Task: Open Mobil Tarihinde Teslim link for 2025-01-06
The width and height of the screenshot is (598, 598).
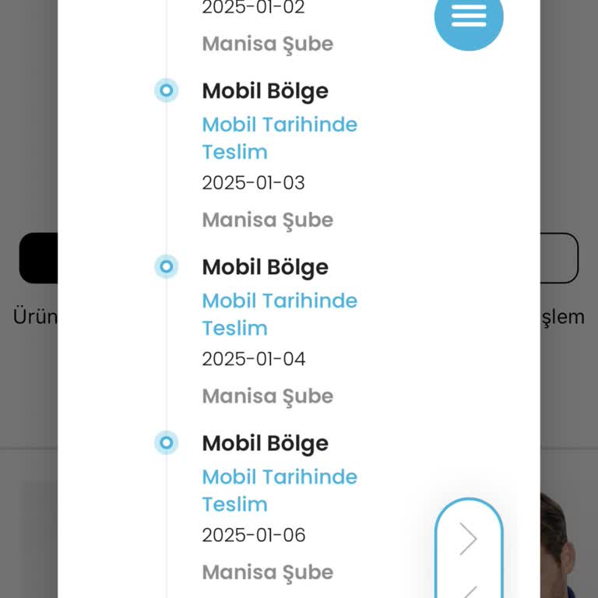Action: (279, 490)
